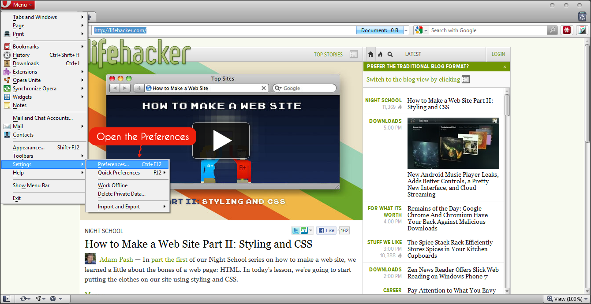Open the Page submenu
Image resolution: width=591 pixels, height=304 pixels.
point(43,26)
